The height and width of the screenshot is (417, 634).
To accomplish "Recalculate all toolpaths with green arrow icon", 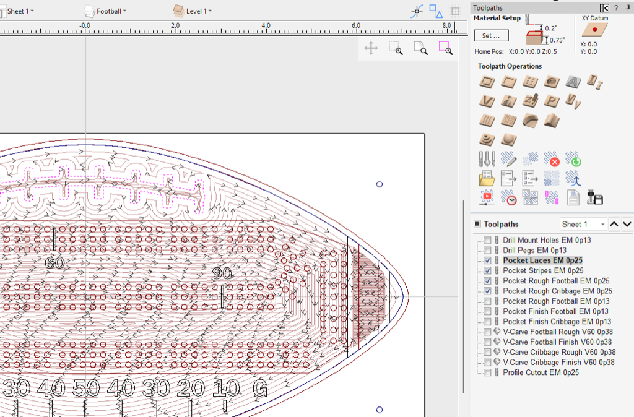I will tap(573, 159).
